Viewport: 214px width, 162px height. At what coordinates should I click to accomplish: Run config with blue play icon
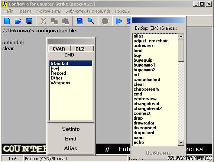(x=119, y=21)
